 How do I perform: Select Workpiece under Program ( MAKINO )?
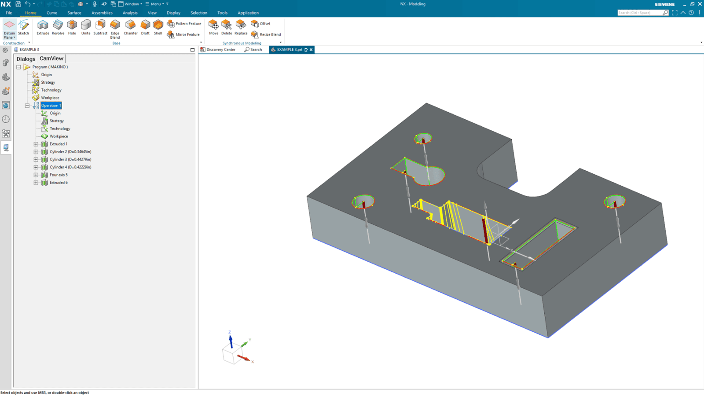pyautogui.click(x=50, y=98)
